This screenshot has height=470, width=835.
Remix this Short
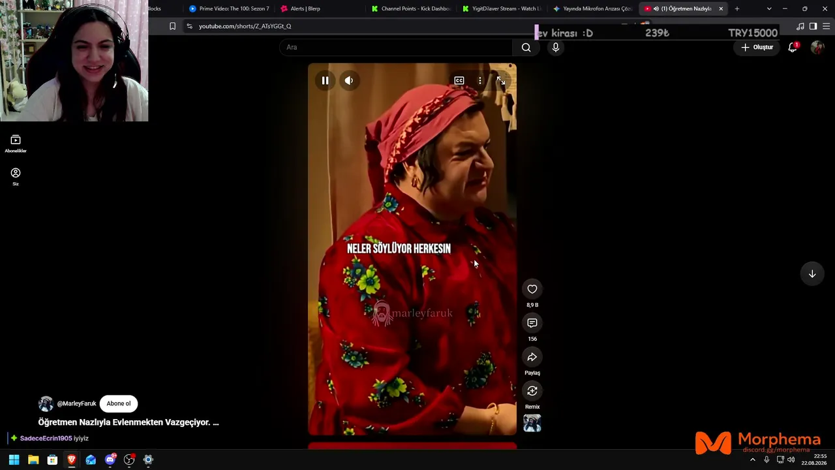[x=532, y=391]
